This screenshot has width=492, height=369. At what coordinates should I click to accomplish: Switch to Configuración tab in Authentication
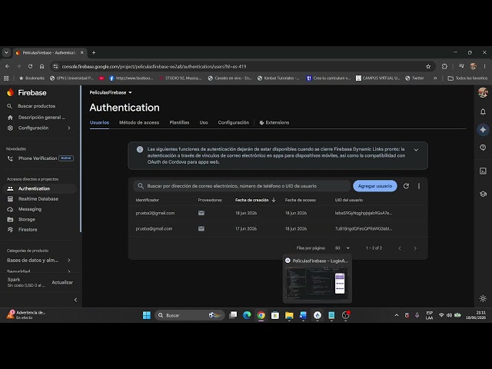pyautogui.click(x=234, y=122)
